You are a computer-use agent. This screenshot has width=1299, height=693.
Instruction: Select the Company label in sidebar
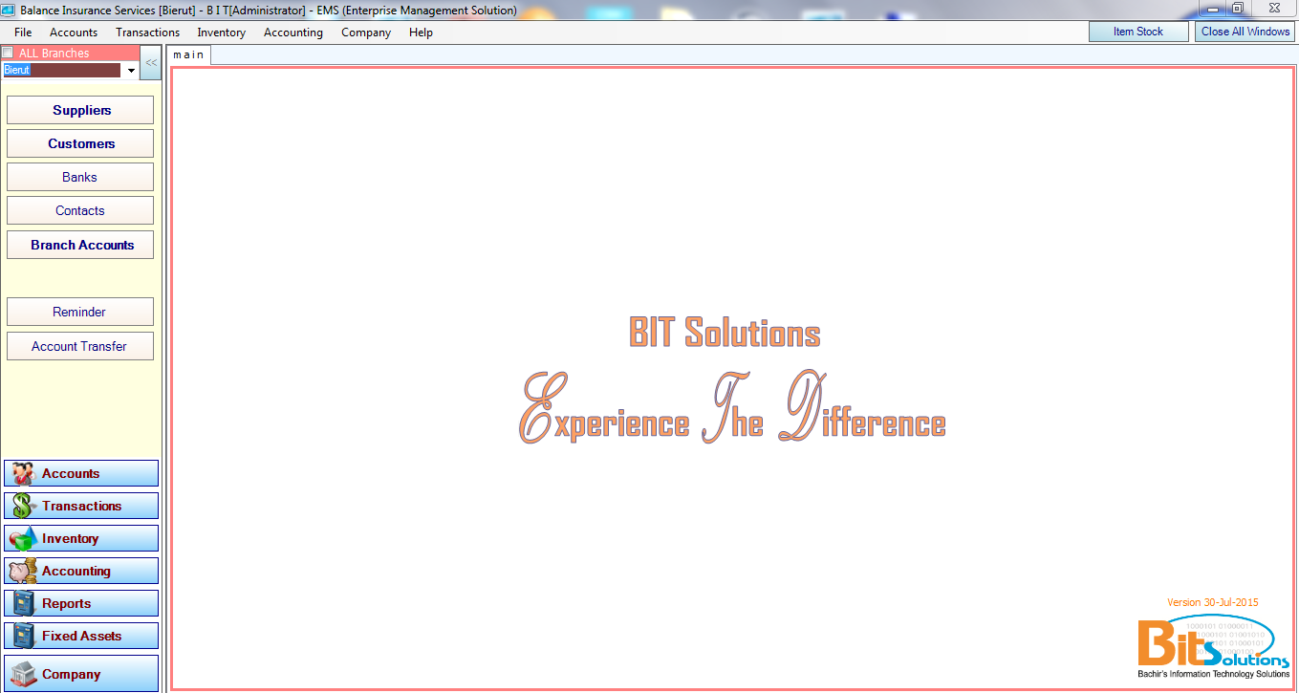72,674
